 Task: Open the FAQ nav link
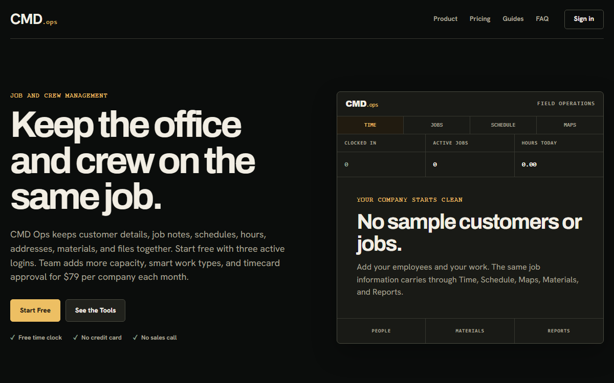tap(542, 19)
